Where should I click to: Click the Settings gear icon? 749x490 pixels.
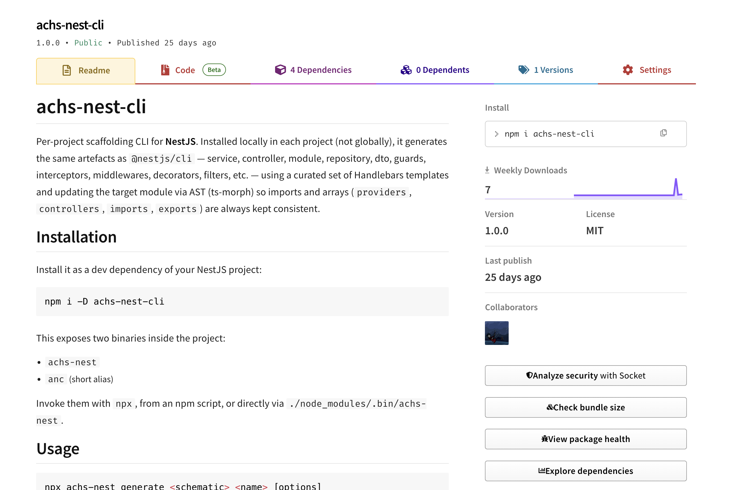[628, 70]
